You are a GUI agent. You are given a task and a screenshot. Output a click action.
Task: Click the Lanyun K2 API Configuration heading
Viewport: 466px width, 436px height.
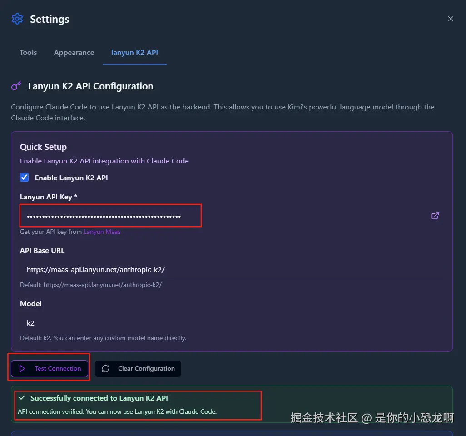pyautogui.click(x=91, y=86)
